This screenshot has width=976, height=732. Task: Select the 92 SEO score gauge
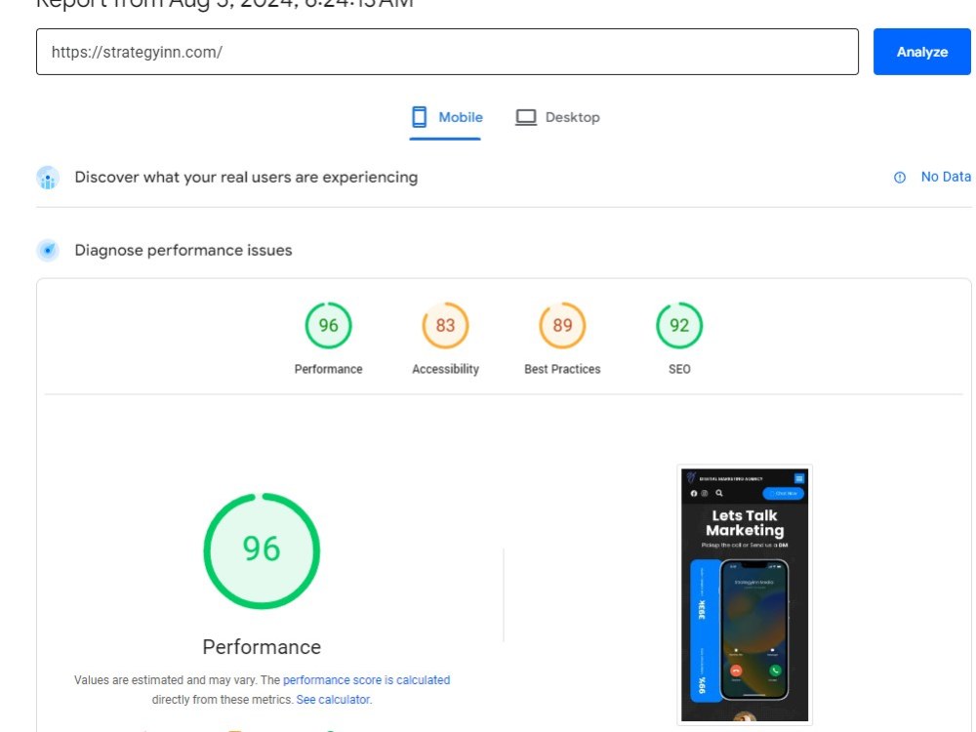(x=679, y=325)
